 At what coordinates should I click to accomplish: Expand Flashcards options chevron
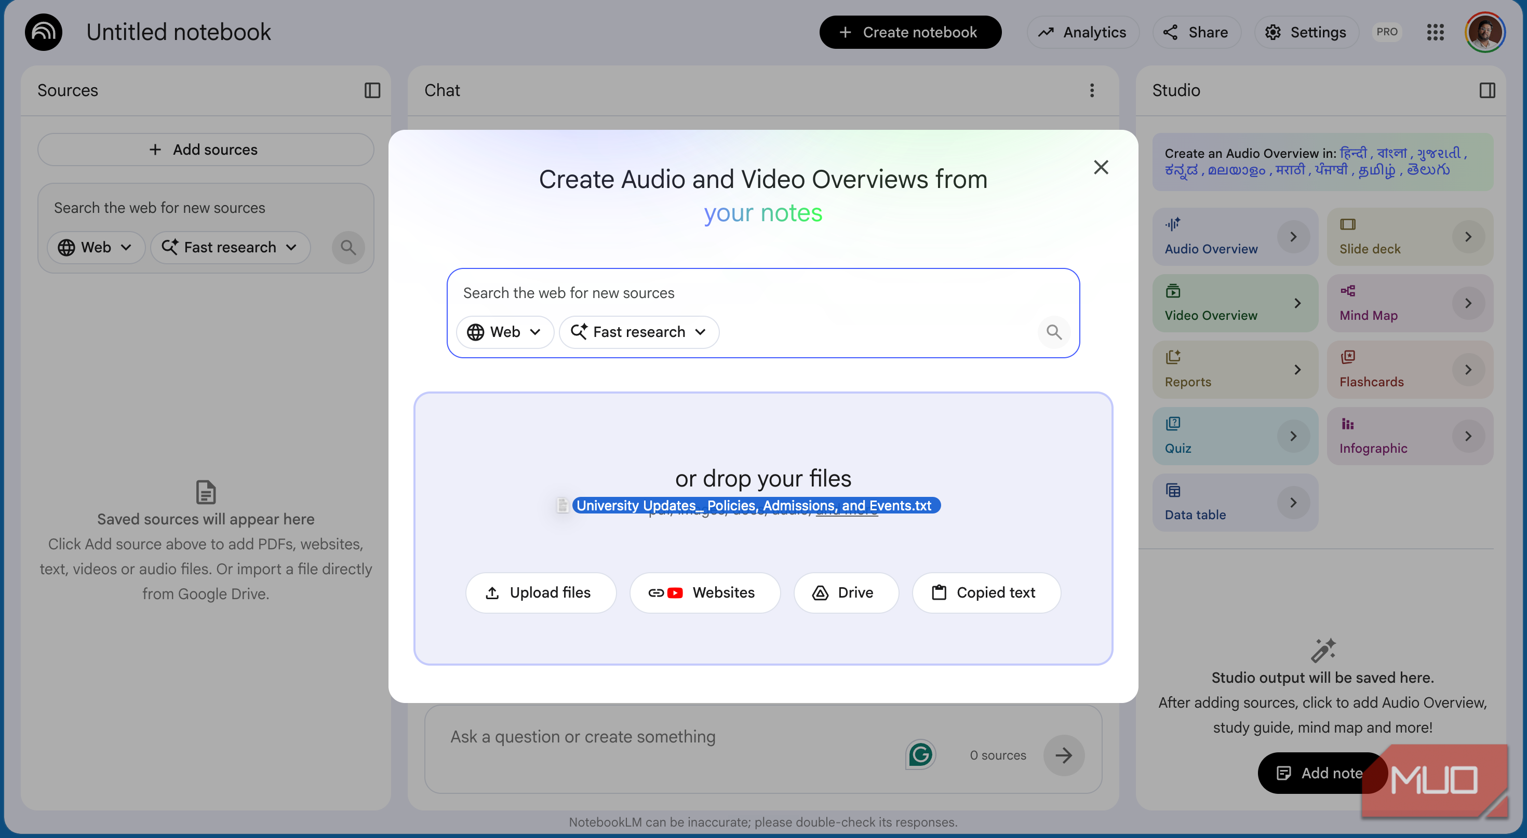coord(1468,369)
